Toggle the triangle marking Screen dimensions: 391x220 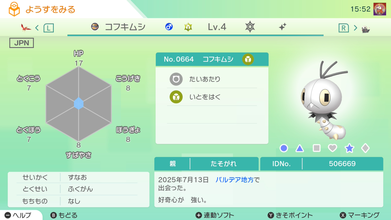pos(300,148)
